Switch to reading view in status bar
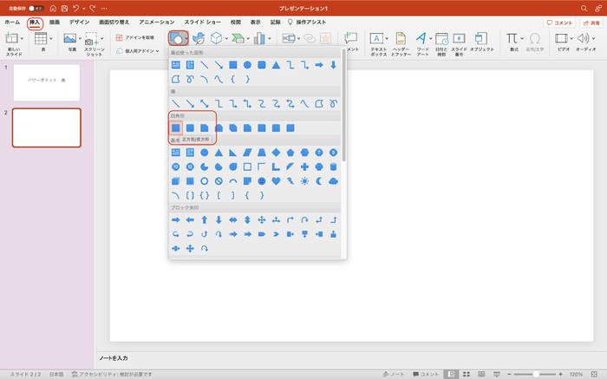 coord(481,374)
